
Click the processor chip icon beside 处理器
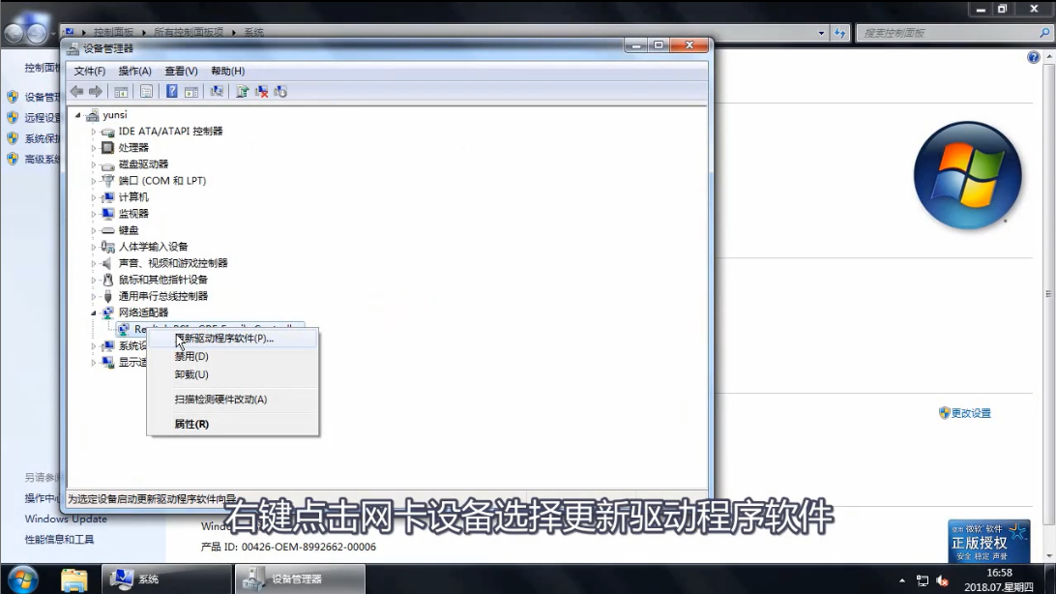coord(107,147)
